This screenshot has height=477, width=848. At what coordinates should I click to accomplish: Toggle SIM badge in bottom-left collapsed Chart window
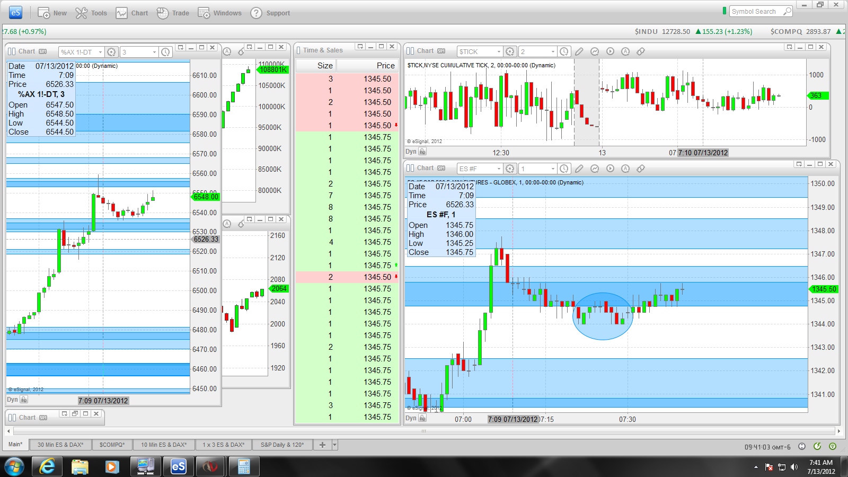click(43, 418)
